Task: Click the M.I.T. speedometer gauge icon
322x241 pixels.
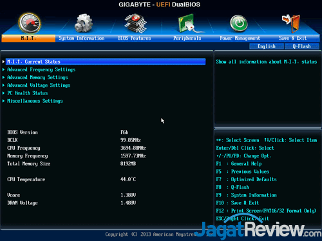Action: (30, 23)
